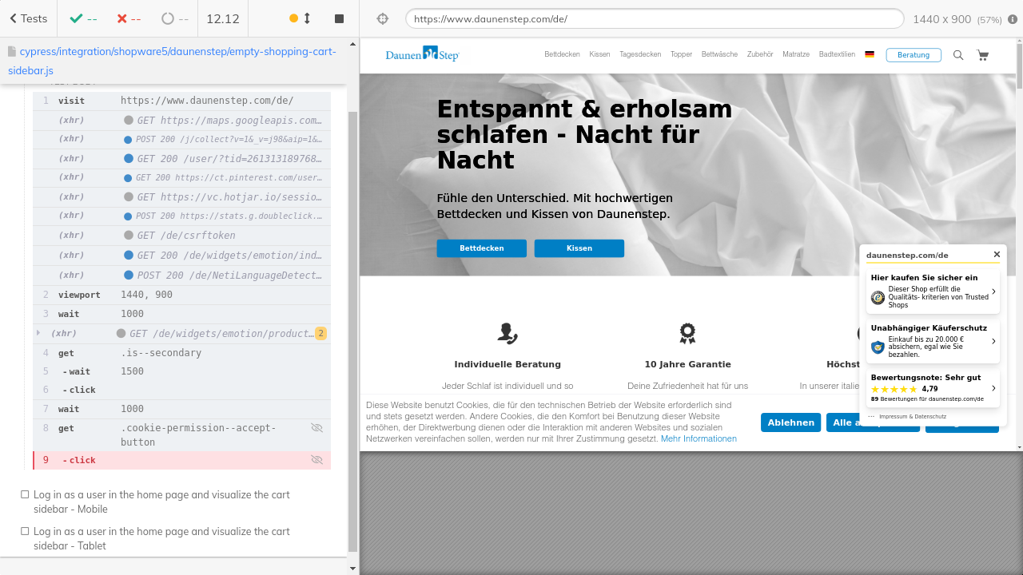
Task: Expand the 'Unabhängiger Käuferschutz' trust card
Action: pyautogui.click(x=993, y=342)
